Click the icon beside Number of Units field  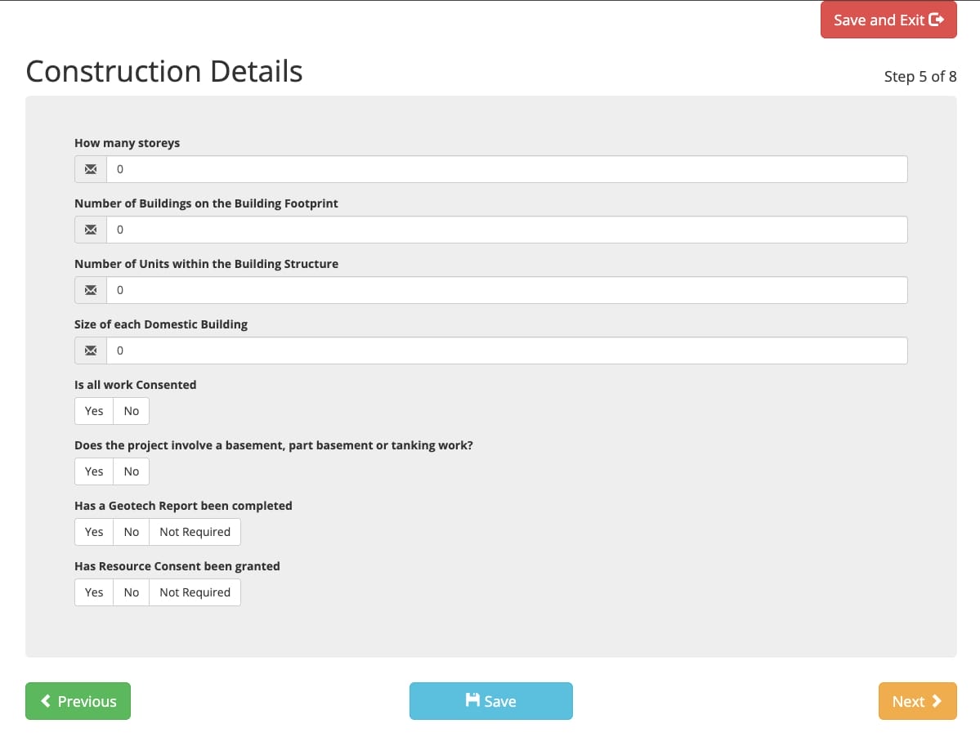click(x=91, y=290)
